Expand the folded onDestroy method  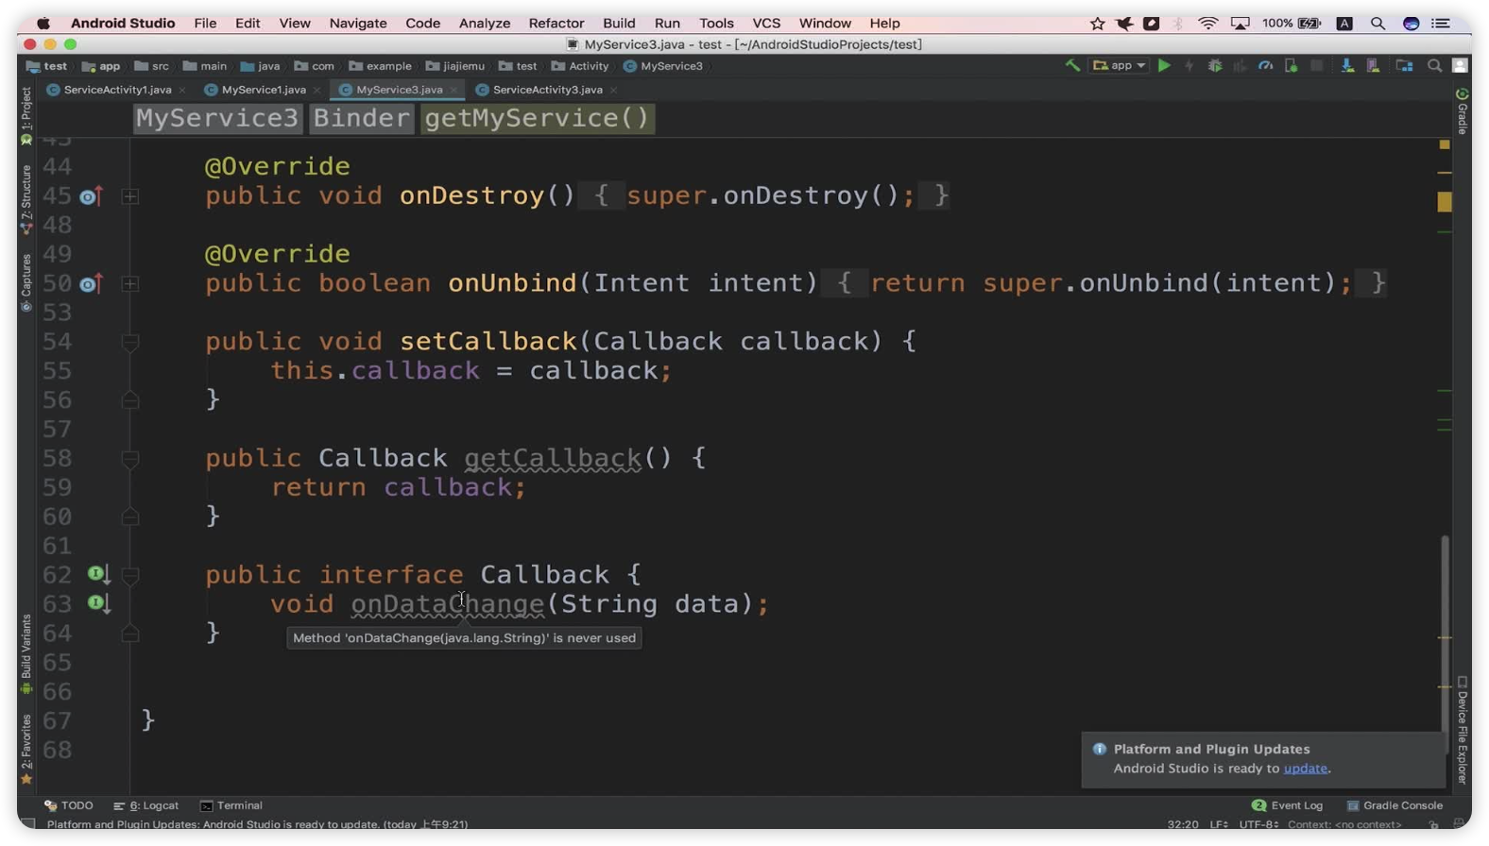[x=130, y=196]
